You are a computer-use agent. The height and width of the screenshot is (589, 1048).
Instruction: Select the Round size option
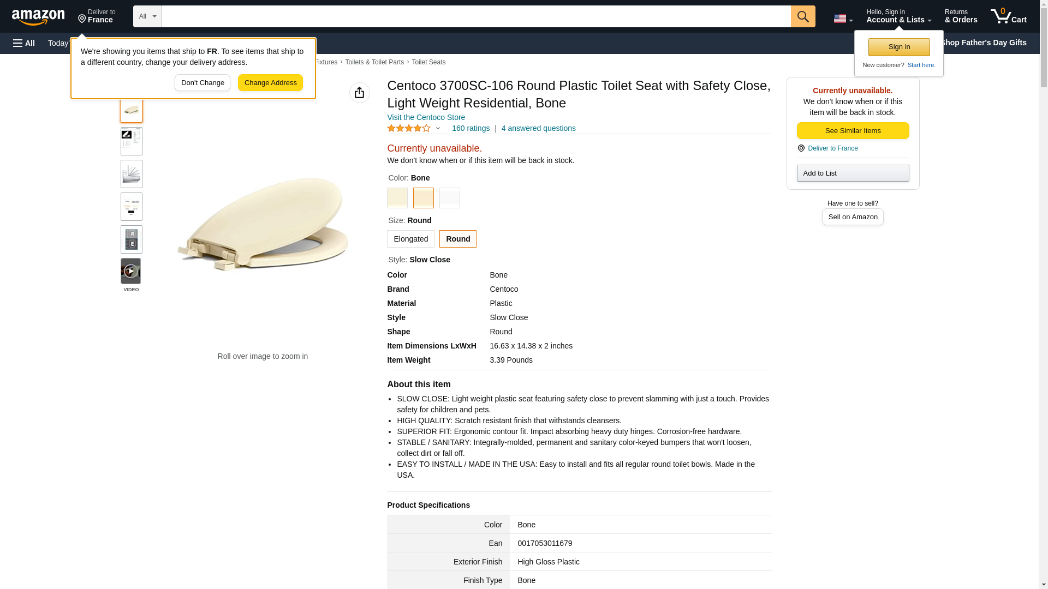pos(457,239)
